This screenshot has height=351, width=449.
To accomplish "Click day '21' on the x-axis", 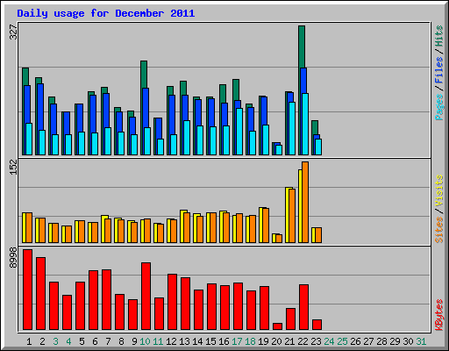I will (x=289, y=341).
